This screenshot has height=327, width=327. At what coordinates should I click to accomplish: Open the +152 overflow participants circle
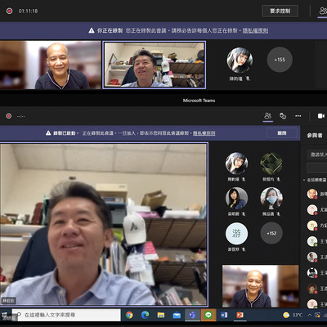pyautogui.click(x=271, y=233)
